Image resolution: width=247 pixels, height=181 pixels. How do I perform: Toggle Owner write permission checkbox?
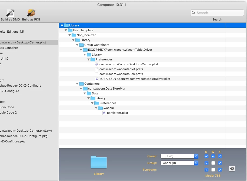(x=213, y=156)
